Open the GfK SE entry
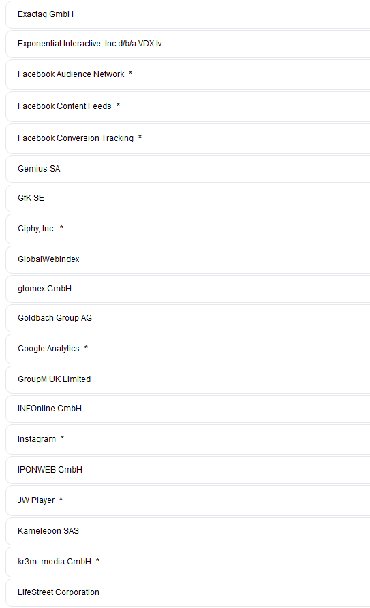This screenshot has height=608, width=370. point(188,198)
